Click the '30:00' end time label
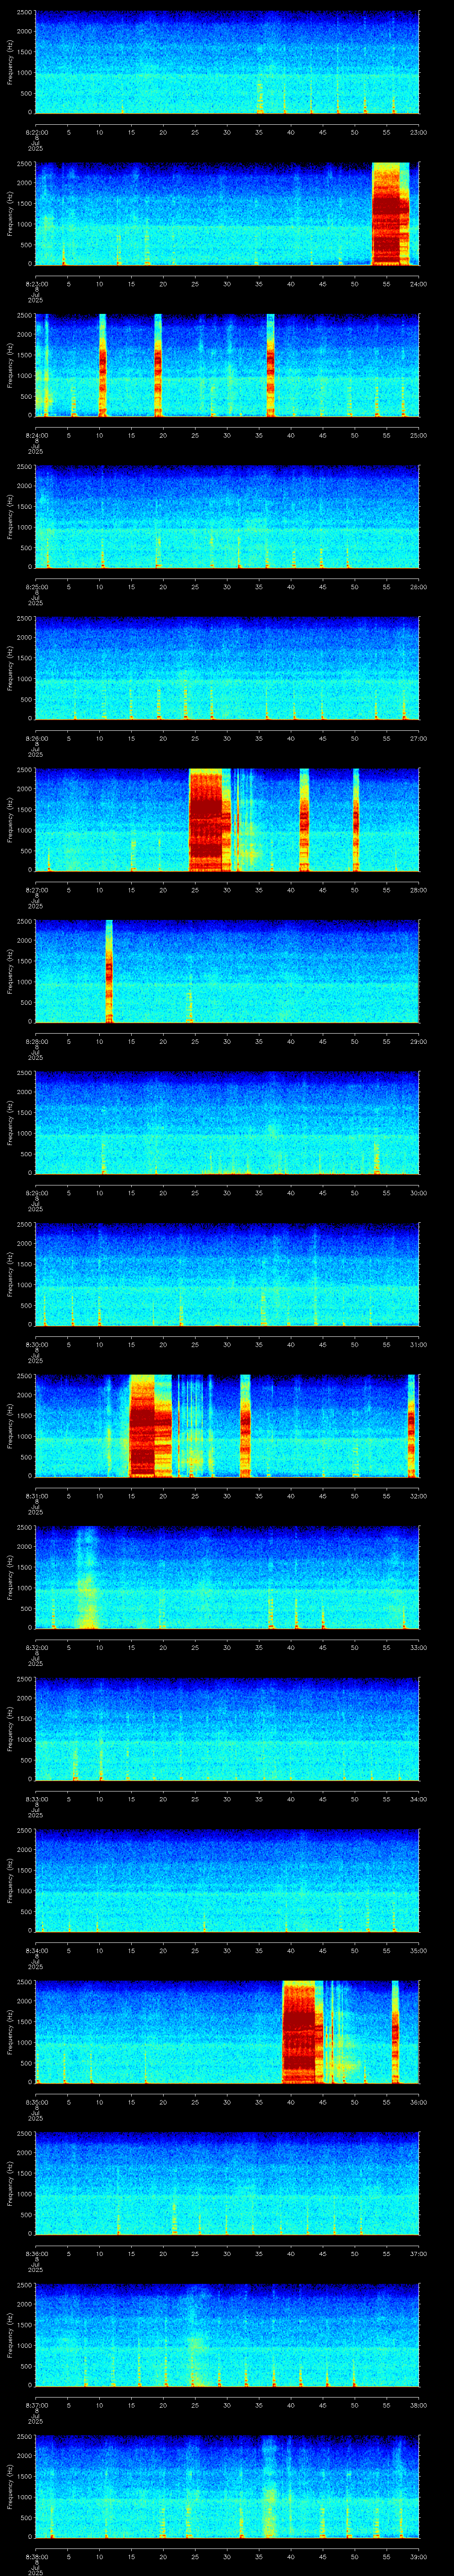Viewport: 454px width, 2576px height. [x=418, y=1193]
